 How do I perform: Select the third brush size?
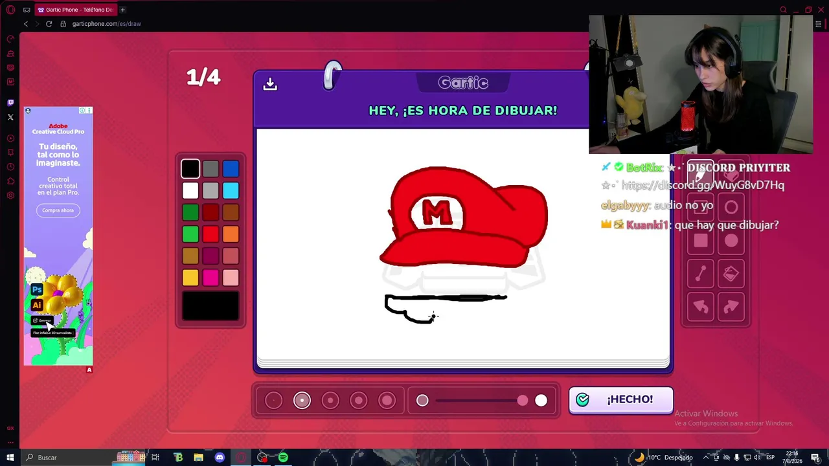pyautogui.click(x=330, y=401)
